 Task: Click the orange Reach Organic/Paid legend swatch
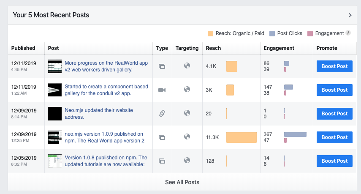pos(211,33)
